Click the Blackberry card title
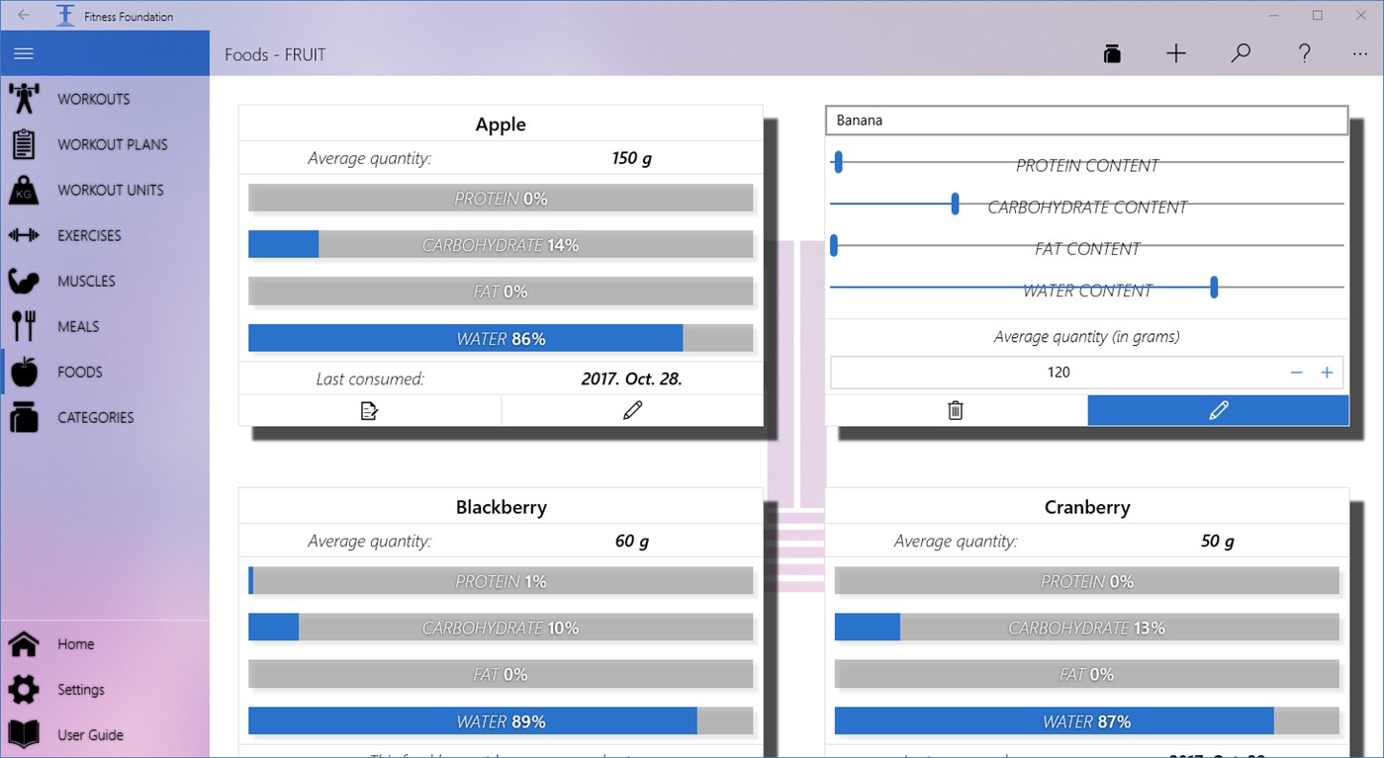Viewport: 1384px width, 758px height. pyautogui.click(x=502, y=507)
